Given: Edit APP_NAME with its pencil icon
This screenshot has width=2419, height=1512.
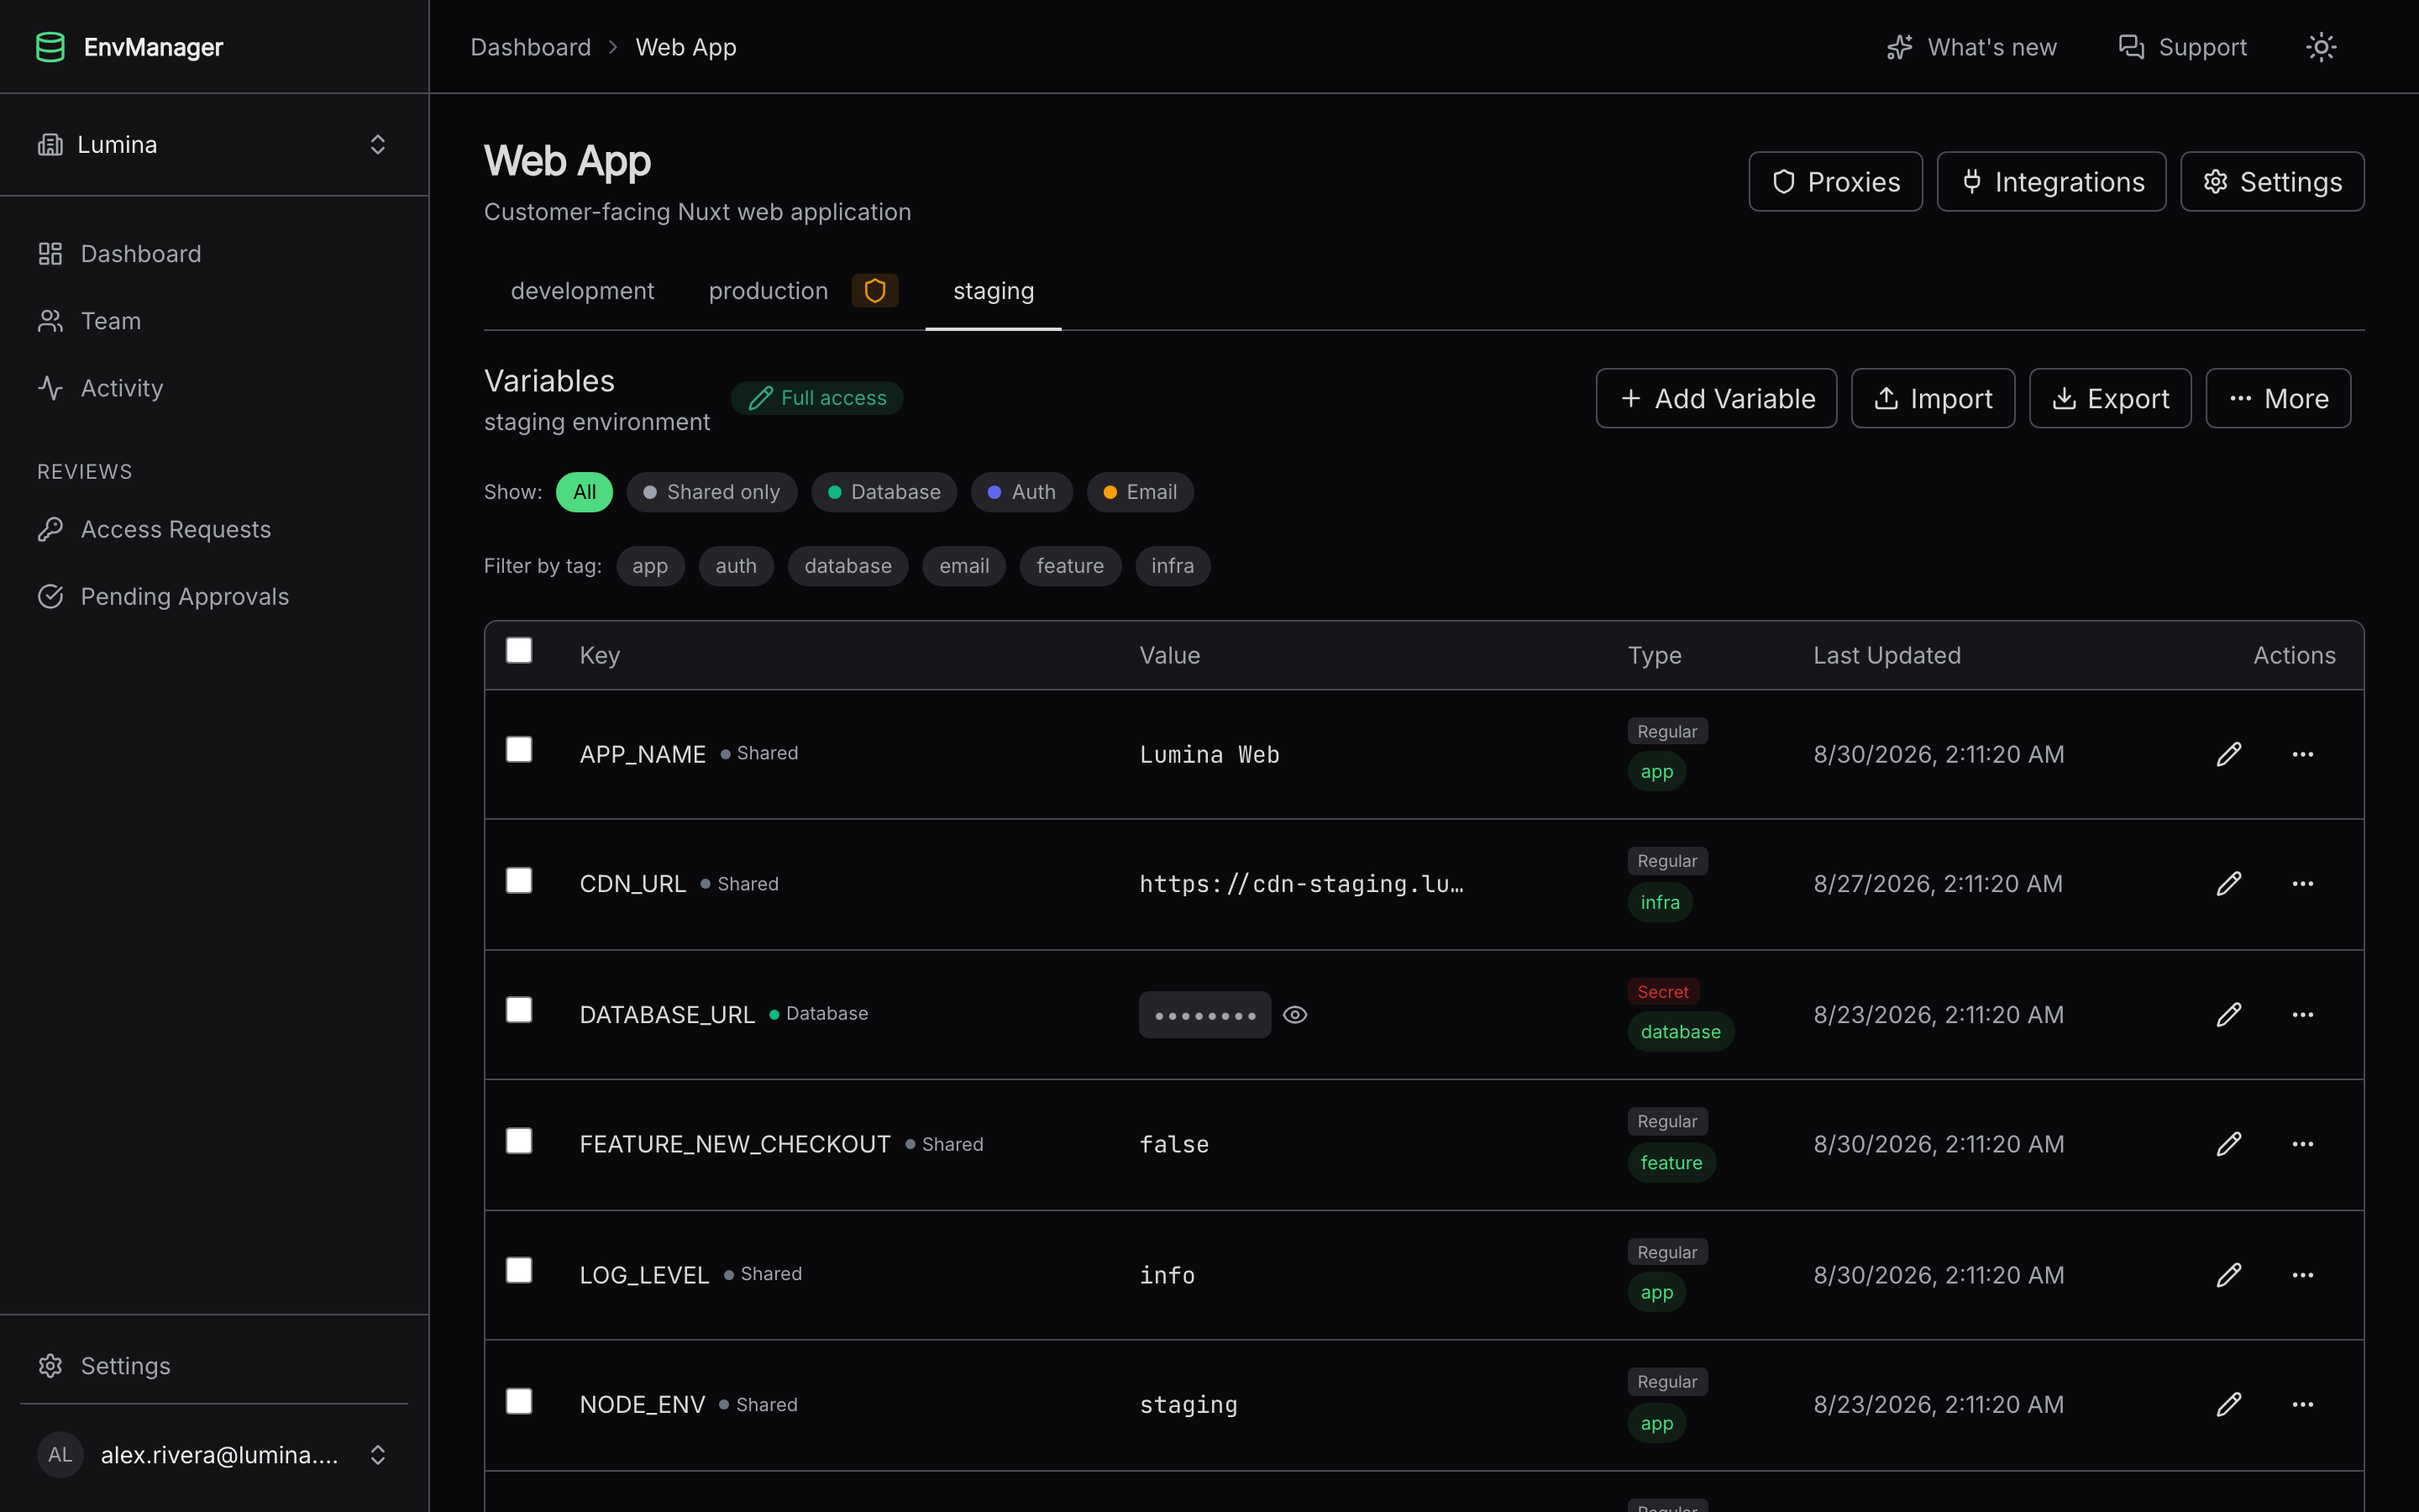Looking at the screenshot, I should pos(2228,754).
